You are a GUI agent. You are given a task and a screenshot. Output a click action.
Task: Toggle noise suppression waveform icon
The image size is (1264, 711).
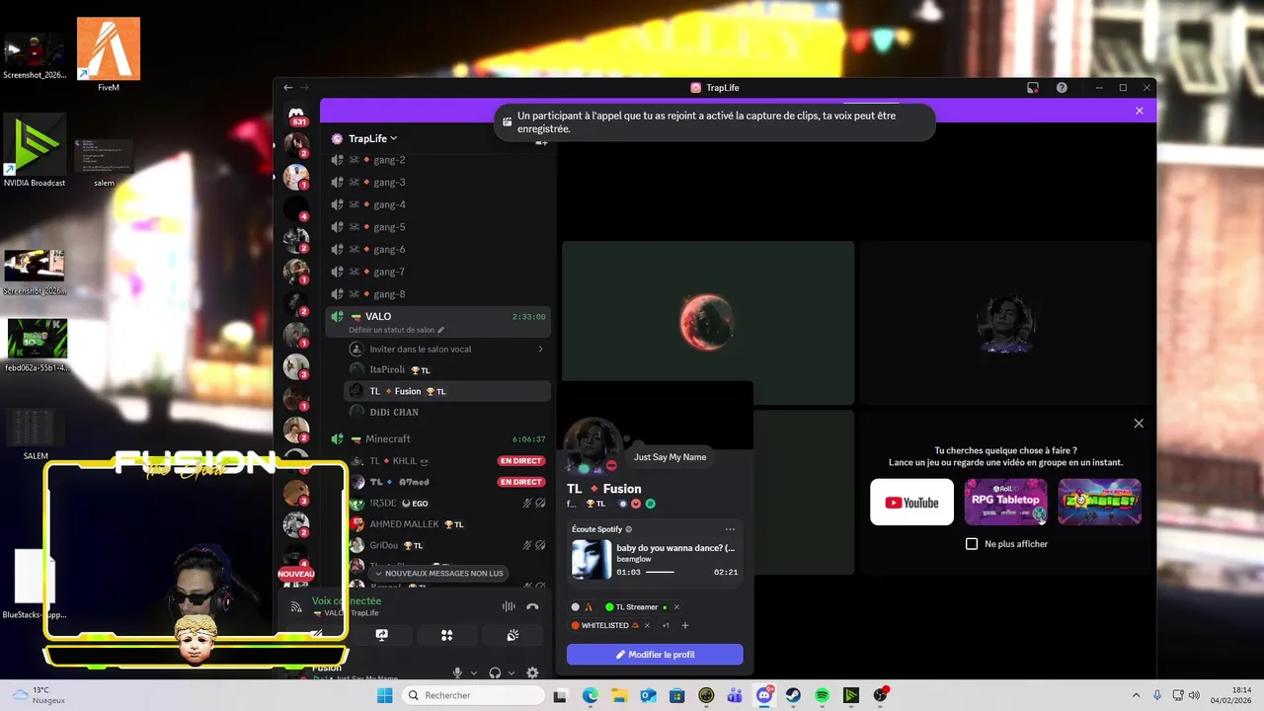[x=509, y=606]
